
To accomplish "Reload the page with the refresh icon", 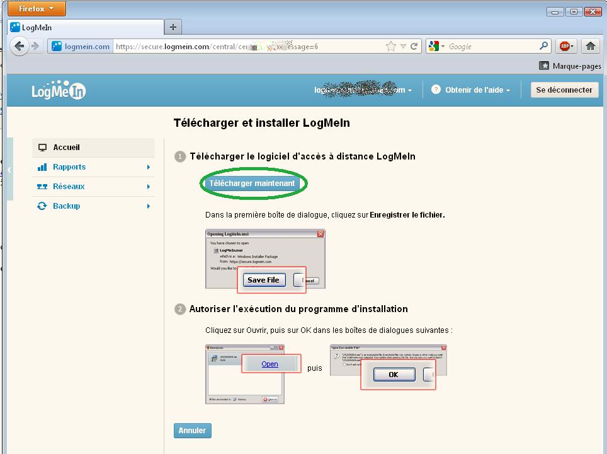I will tap(414, 47).
